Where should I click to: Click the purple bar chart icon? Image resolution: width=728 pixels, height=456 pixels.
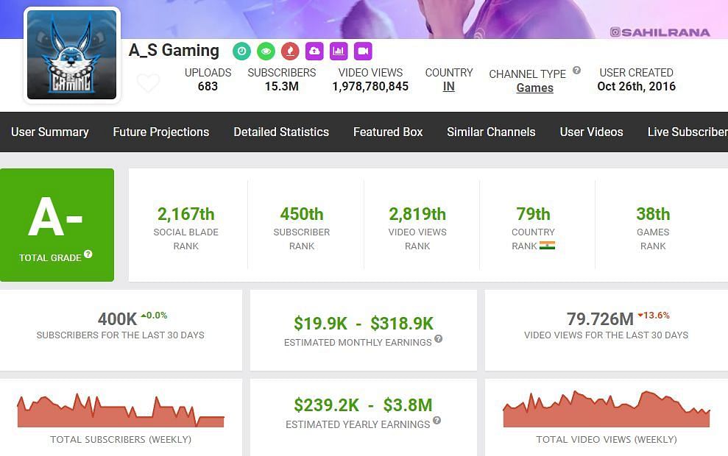339,51
